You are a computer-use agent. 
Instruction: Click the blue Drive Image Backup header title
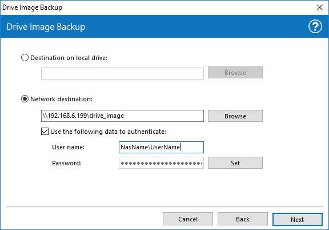pyautogui.click(x=46, y=27)
